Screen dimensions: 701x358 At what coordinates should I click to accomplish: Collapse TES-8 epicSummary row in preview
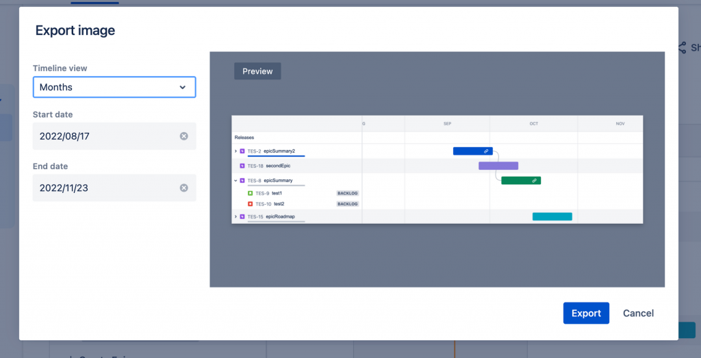point(235,181)
